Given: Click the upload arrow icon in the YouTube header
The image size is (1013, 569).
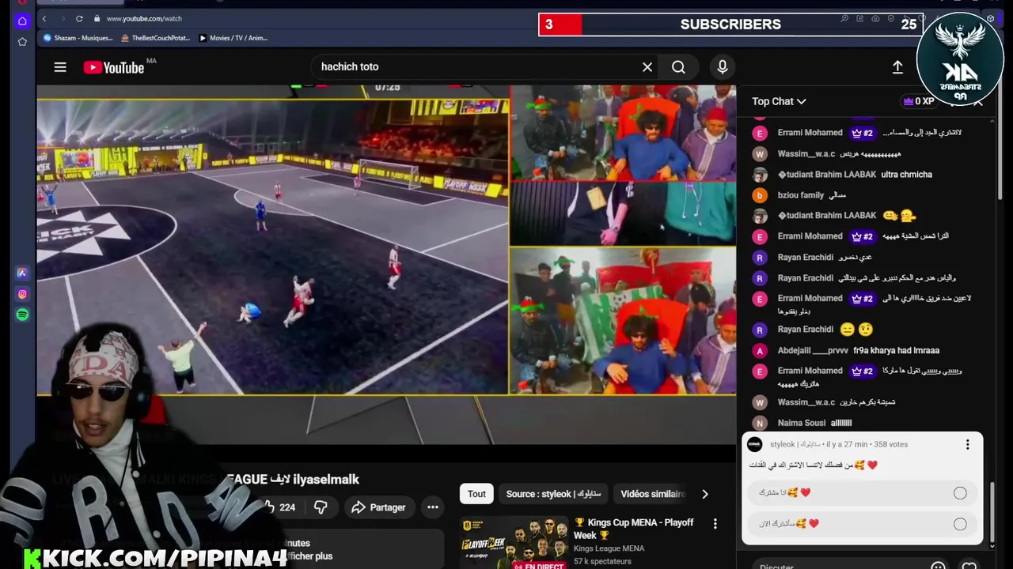Looking at the screenshot, I should coord(897,67).
